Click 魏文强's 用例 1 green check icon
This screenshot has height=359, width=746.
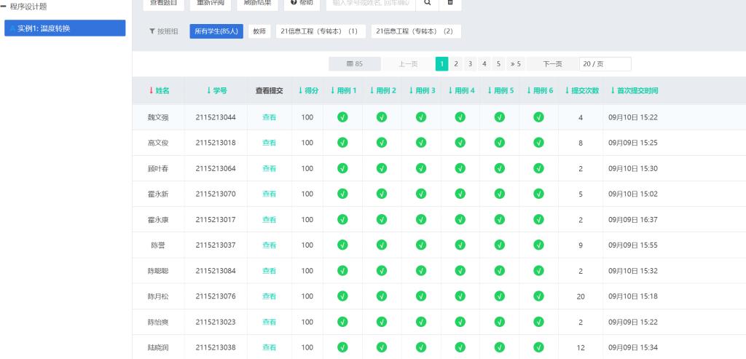[x=342, y=117]
